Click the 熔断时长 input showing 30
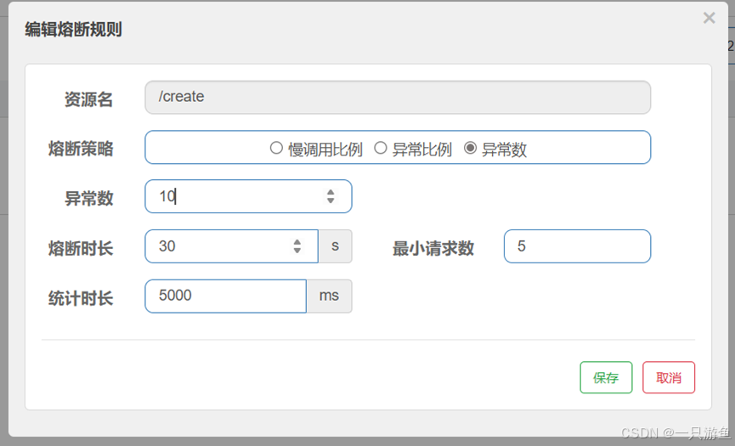The height and width of the screenshot is (446, 735). [x=232, y=246]
